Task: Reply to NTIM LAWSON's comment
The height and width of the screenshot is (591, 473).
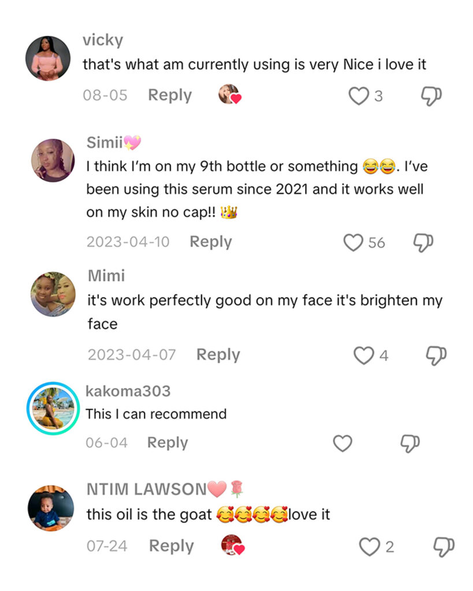Action: 170,545
